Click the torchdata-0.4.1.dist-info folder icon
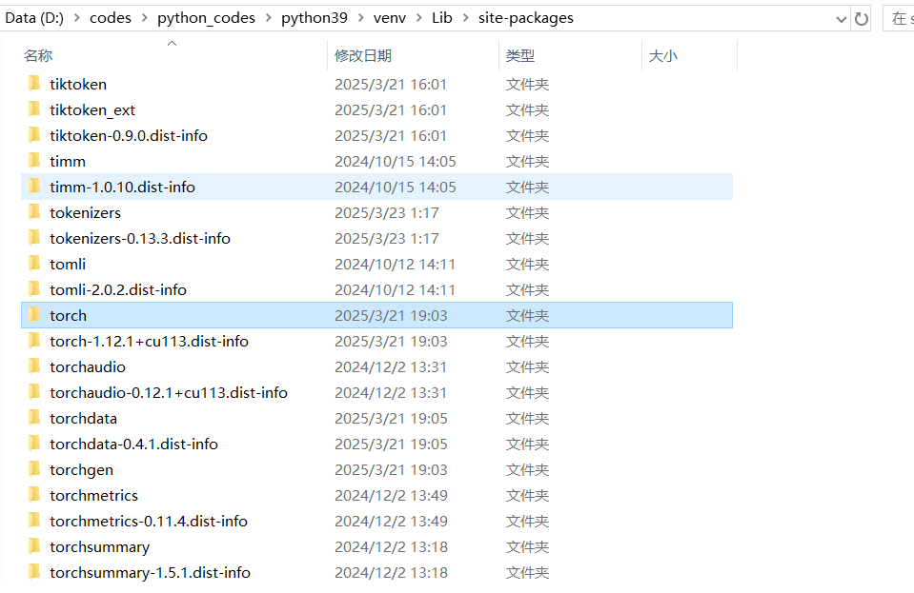The width and height of the screenshot is (914, 593). point(34,444)
